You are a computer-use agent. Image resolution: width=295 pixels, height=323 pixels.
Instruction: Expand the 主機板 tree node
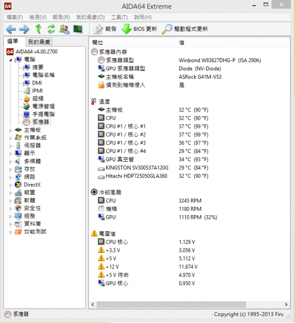click(11, 130)
